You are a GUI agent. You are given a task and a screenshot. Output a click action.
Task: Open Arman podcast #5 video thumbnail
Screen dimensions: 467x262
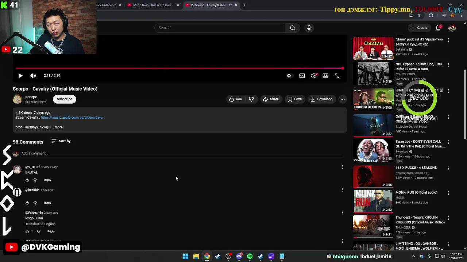[373, 48]
